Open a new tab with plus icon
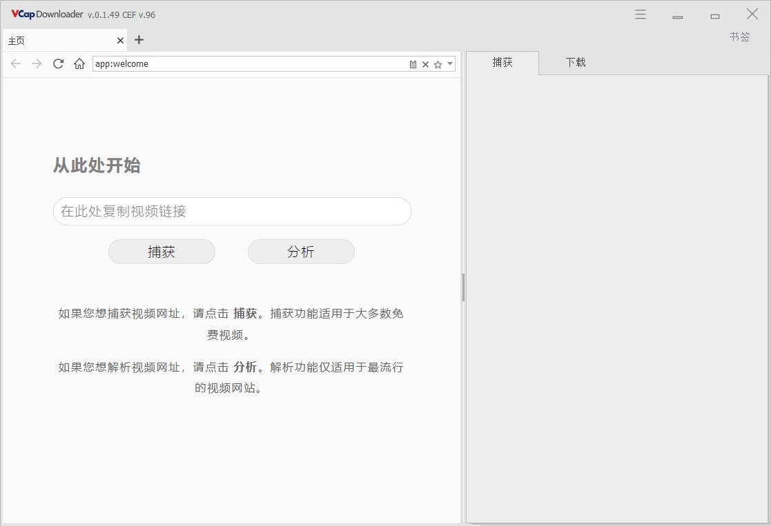 139,40
